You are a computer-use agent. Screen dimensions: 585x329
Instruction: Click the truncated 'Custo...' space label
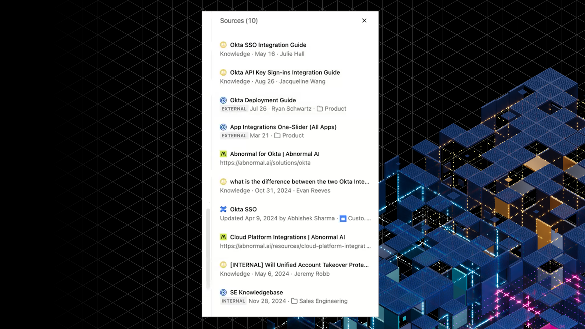(x=359, y=218)
